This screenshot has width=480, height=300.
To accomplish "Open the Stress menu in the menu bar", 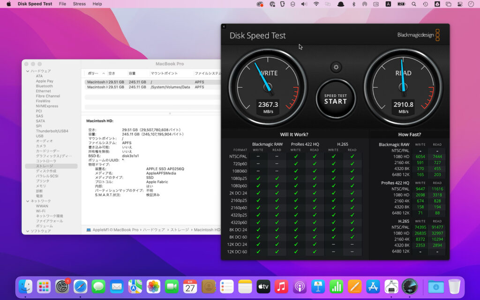I will point(79,4).
